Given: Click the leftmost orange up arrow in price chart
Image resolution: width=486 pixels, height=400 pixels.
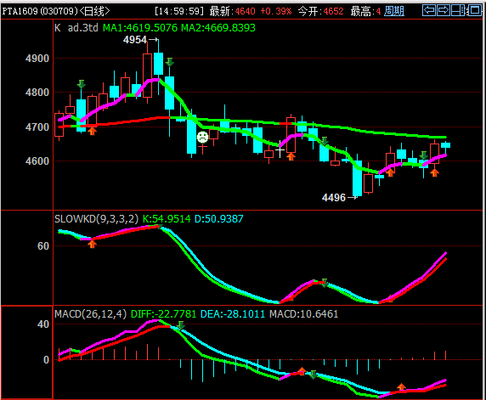Looking at the screenshot, I should tap(92, 131).
